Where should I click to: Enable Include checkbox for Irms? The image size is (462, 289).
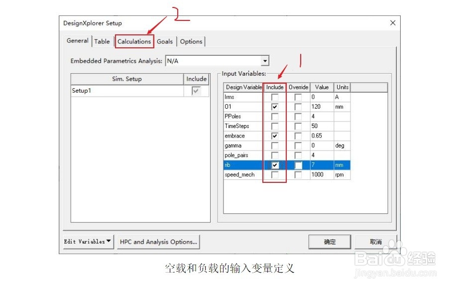(275, 97)
